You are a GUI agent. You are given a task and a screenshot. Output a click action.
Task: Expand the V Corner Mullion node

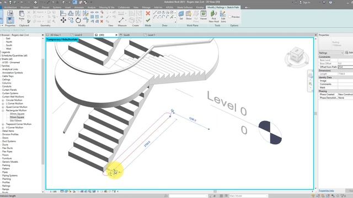click(x=3, y=128)
